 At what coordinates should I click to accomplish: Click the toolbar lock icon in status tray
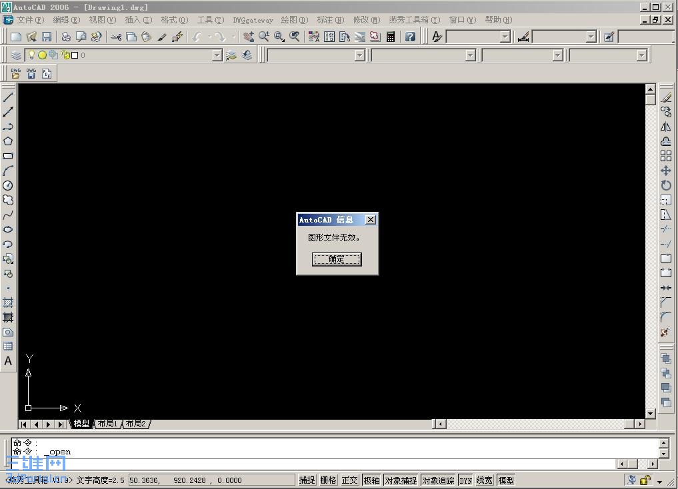pos(645,480)
